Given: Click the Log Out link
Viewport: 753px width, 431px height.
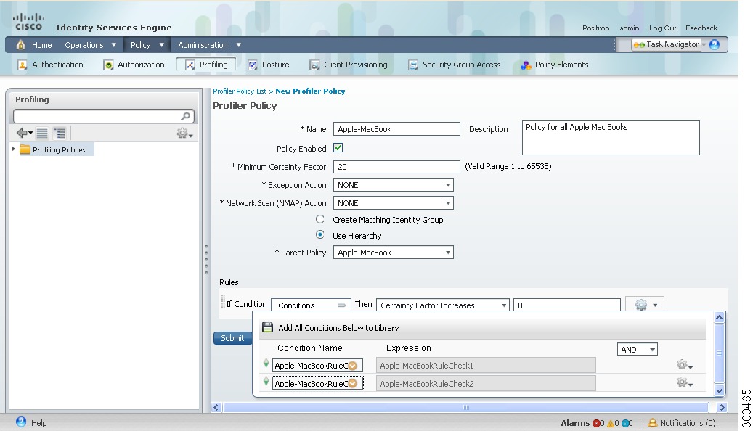Looking at the screenshot, I should click(662, 28).
